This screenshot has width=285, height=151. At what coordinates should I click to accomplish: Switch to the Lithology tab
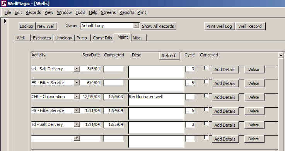[x=64, y=38]
